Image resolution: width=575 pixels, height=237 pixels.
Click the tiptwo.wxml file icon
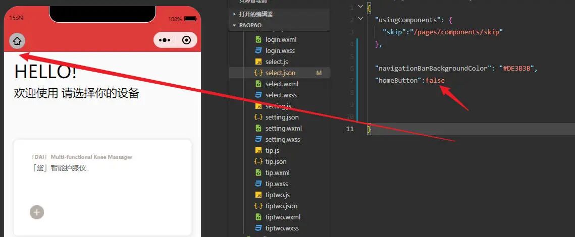point(258,217)
